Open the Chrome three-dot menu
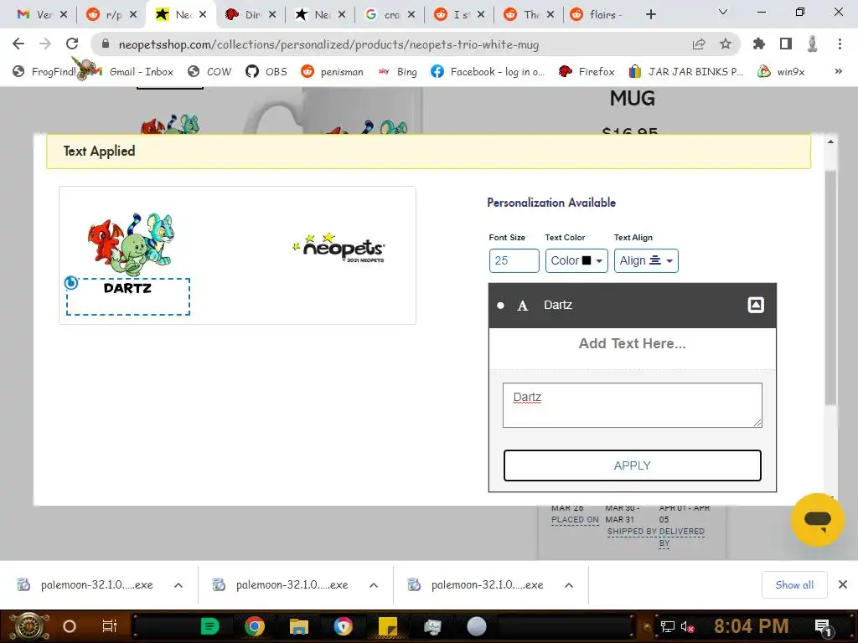This screenshot has width=858, height=643. pyautogui.click(x=840, y=44)
